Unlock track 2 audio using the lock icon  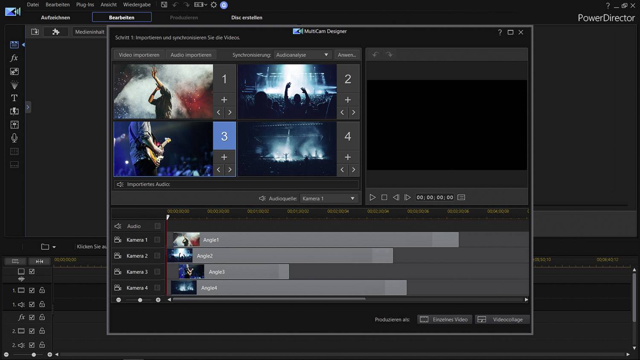[42, 345]
